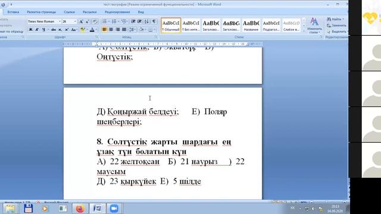Click Change Styles (Изменить стили) icon
Image resolution: width=381 pixels, height=214 pixels.
(x=314, y=25)
